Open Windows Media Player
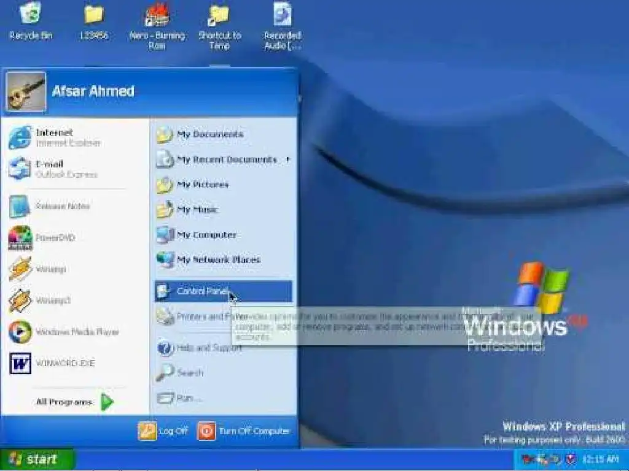629x471 pixels. (63, 332)
